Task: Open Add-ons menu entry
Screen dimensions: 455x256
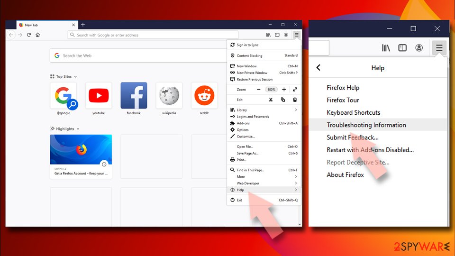Action: point(264,123)
